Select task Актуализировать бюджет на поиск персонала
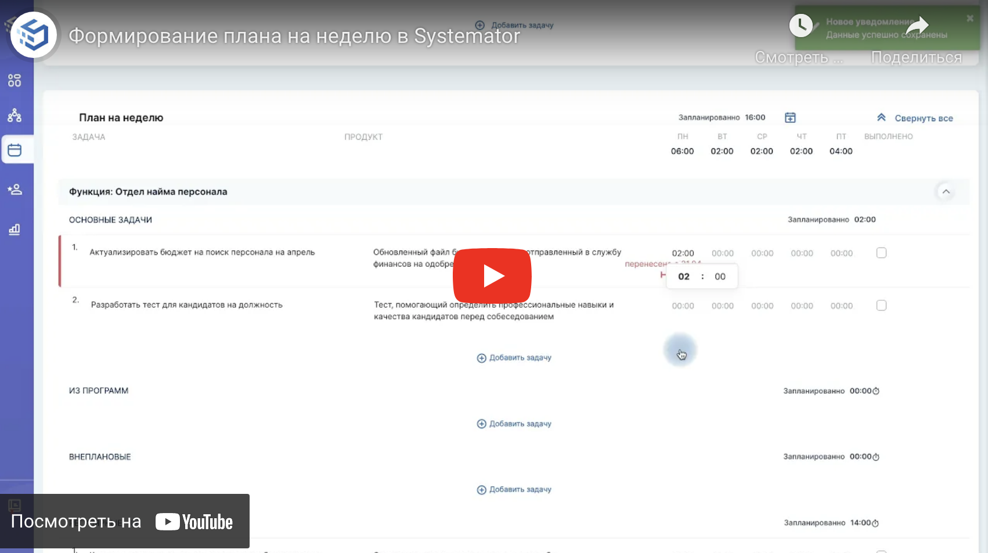The height and width of the screenshot is (553, 988). click(x=202, y=252)
